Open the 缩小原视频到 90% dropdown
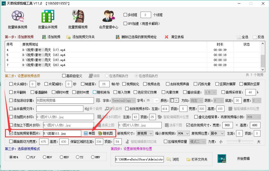270x171 pixels. click(183, 133)
